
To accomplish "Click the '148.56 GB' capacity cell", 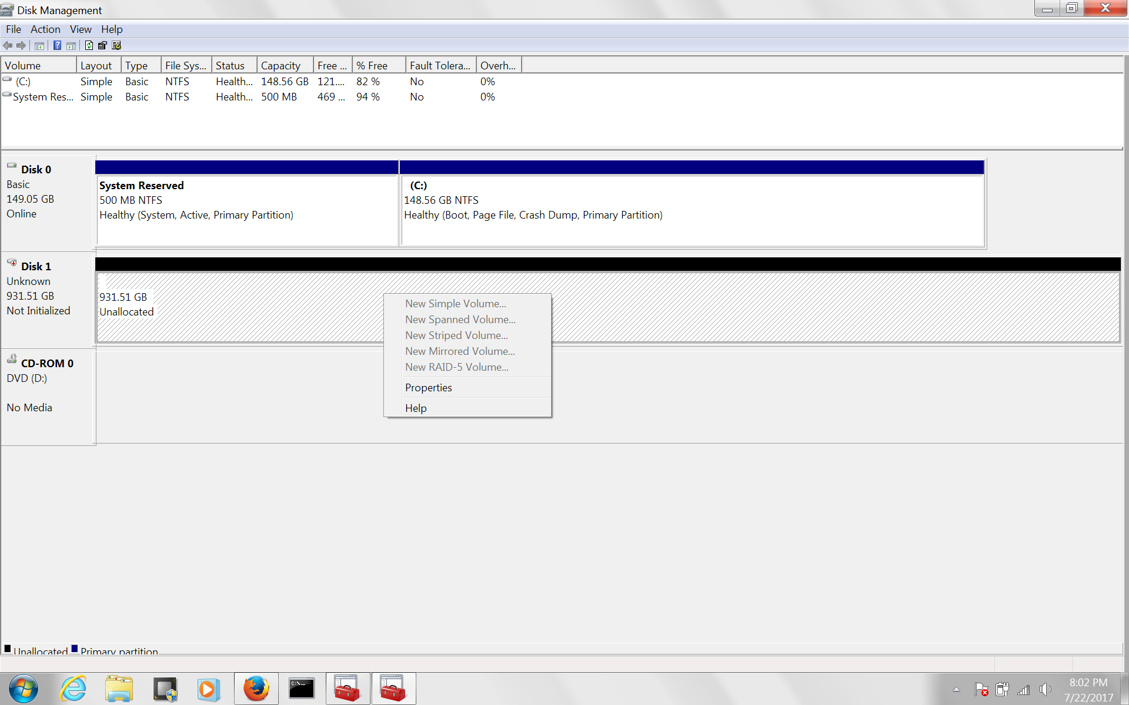I will tap(285, 82).
